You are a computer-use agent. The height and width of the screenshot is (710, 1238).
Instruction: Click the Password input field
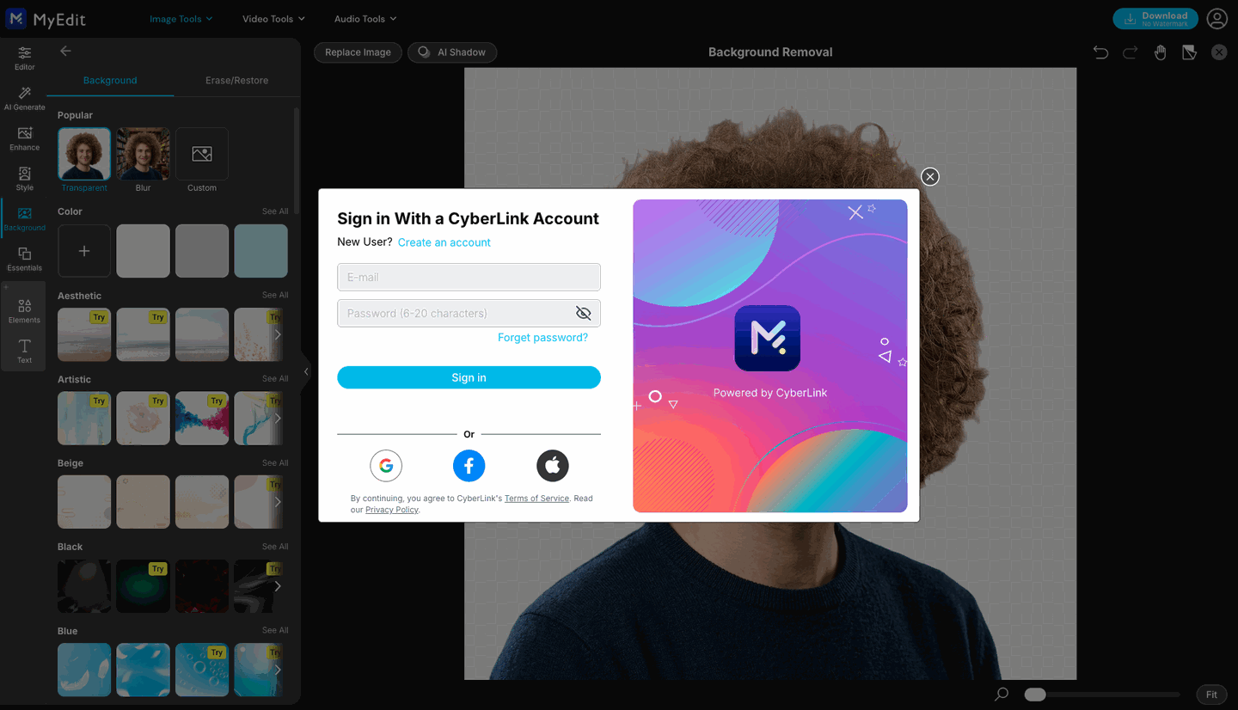coord(469,313)
